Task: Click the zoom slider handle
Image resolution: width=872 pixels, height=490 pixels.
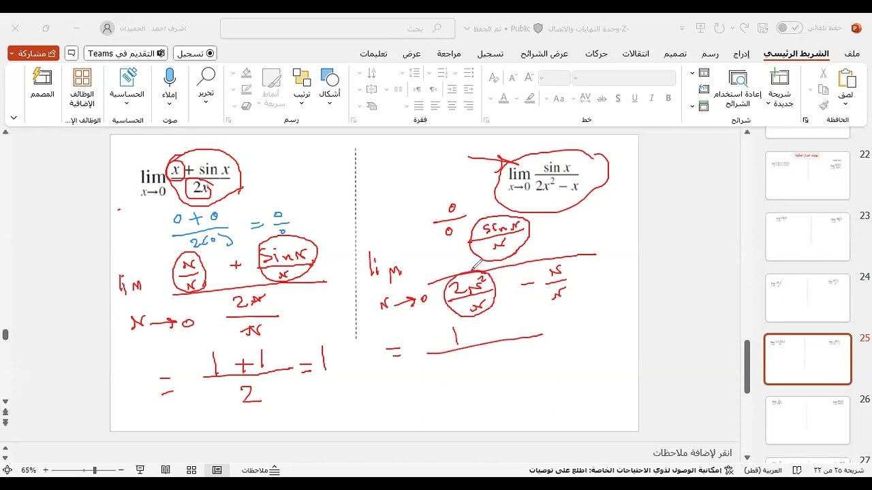Action: point(95,470)
